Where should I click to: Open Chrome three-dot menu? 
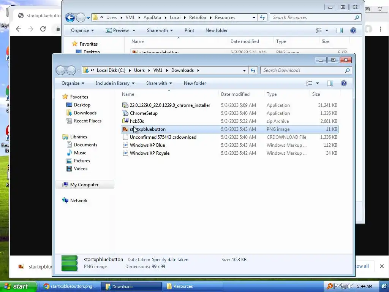tap(380, 29)
